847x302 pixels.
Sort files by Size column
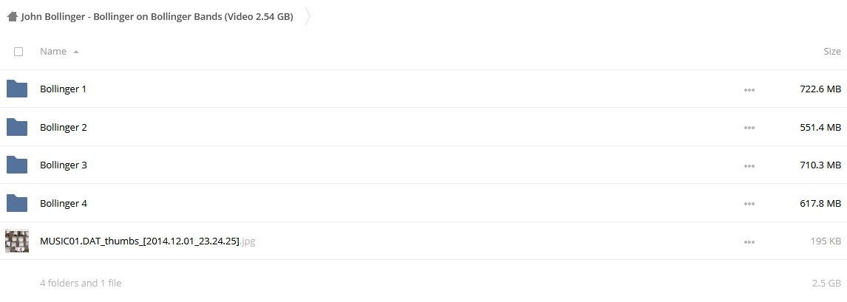click(832, 52)
